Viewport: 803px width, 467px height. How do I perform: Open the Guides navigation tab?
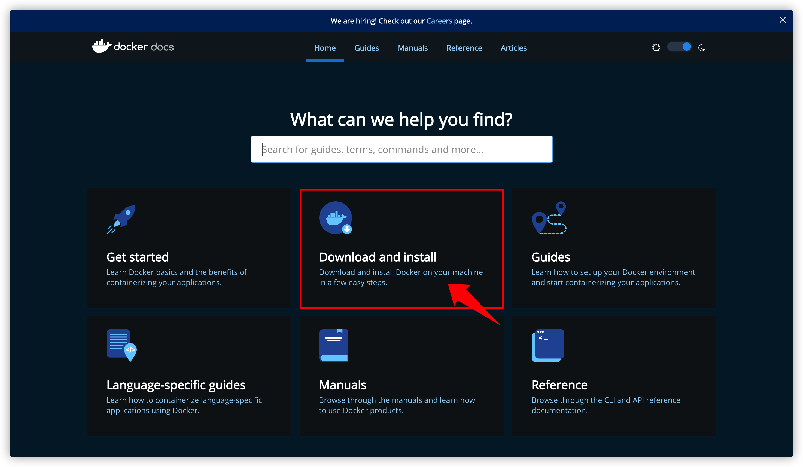click(x=366, y=48)
